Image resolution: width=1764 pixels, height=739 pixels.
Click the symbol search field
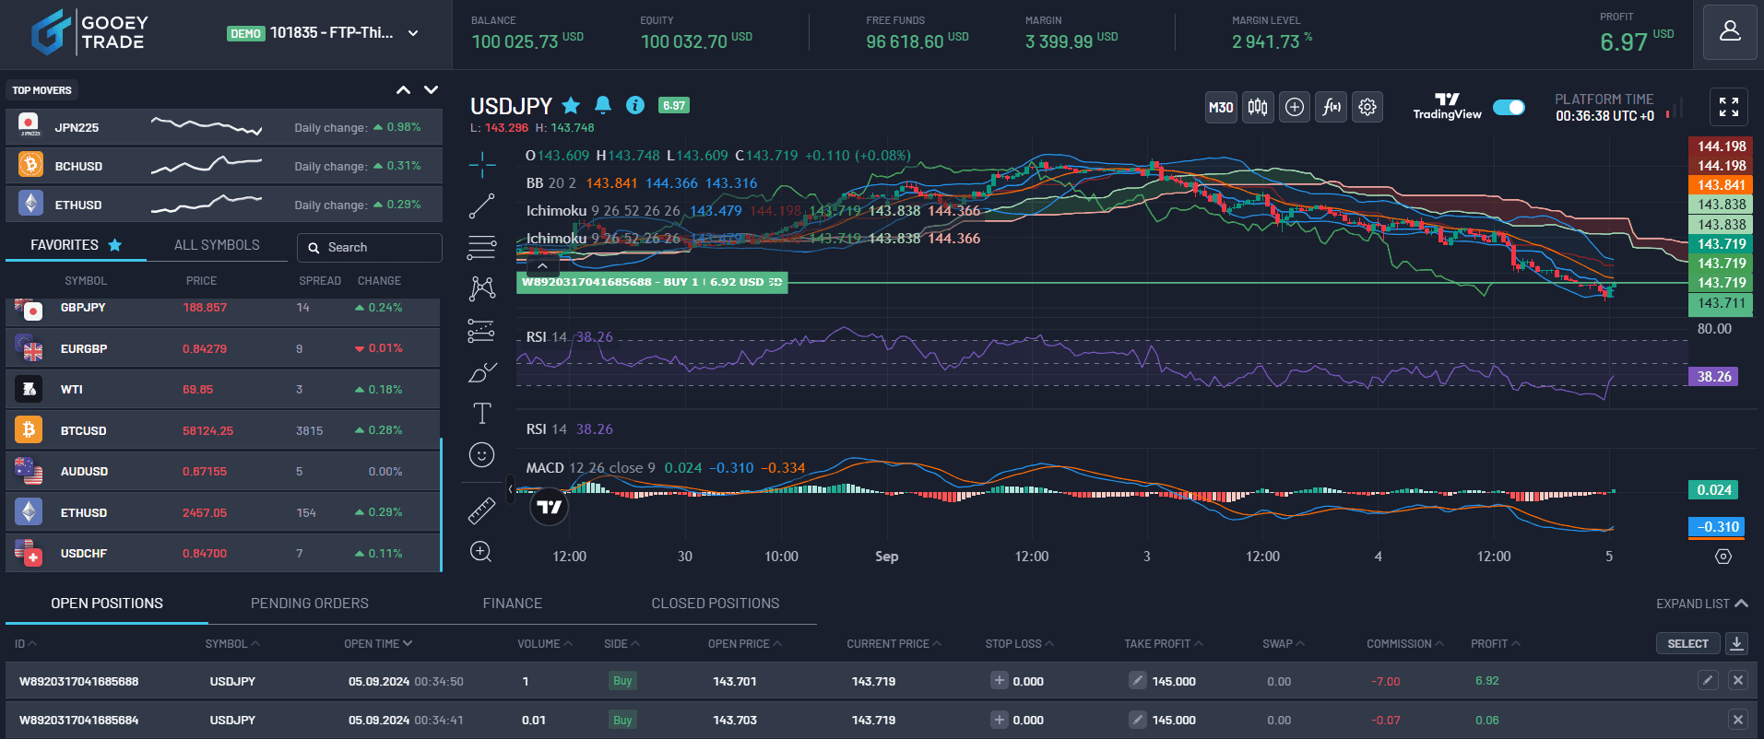coord(370,247)
